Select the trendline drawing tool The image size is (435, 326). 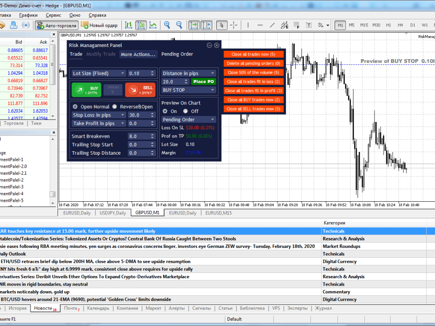[x=272, y=25]
